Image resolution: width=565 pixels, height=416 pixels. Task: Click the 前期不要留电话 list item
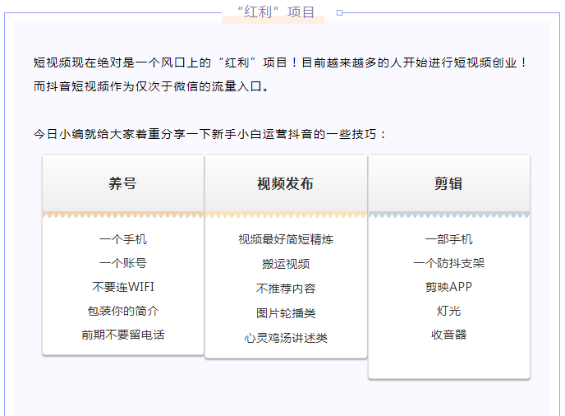[123, 335]
